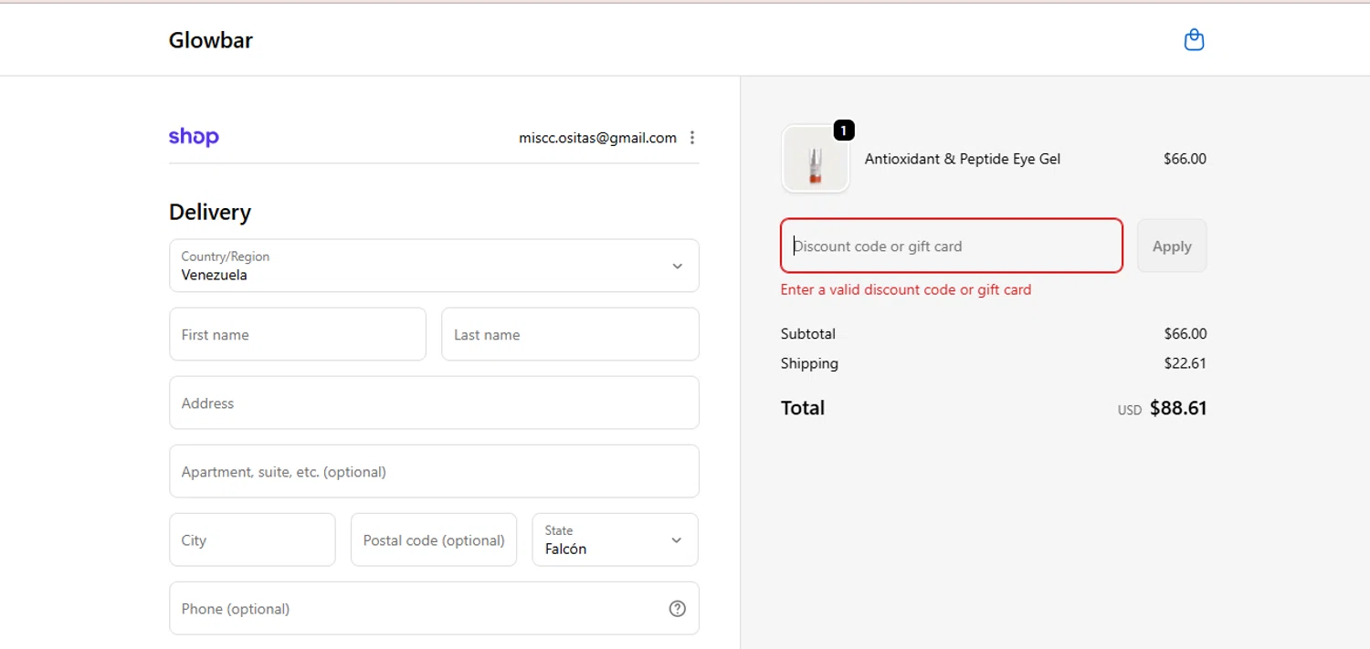Click the Delivery heading
The image size is (1370, 649).
click(210, 212)
